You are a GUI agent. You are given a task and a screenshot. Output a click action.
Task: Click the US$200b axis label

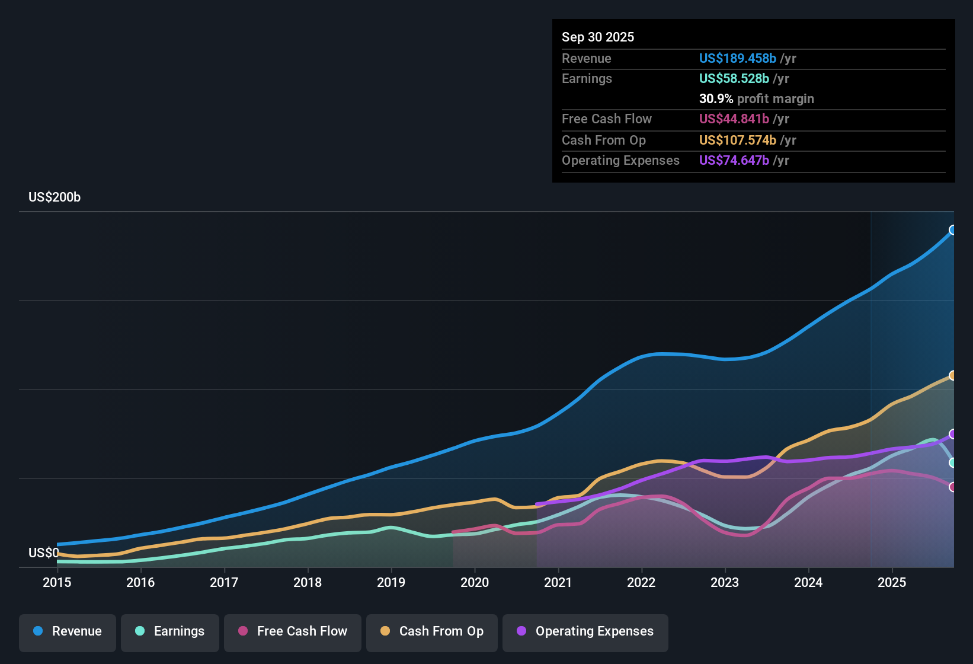(x=54, y=197)
